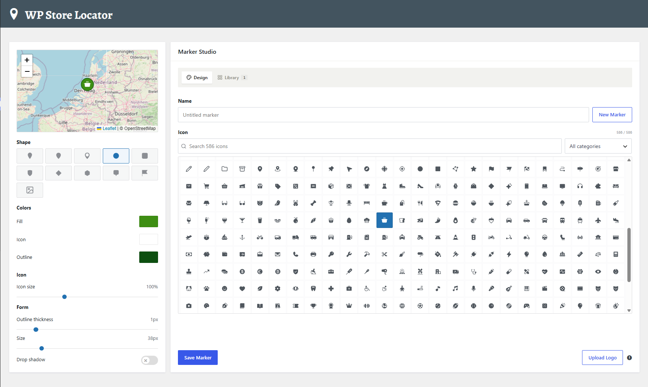Choose the custom image marker shape
This screenshot has height=387, width=648.
[x=30, y=190]
